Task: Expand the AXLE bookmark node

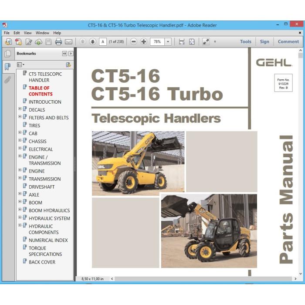Action: (20, 193)
